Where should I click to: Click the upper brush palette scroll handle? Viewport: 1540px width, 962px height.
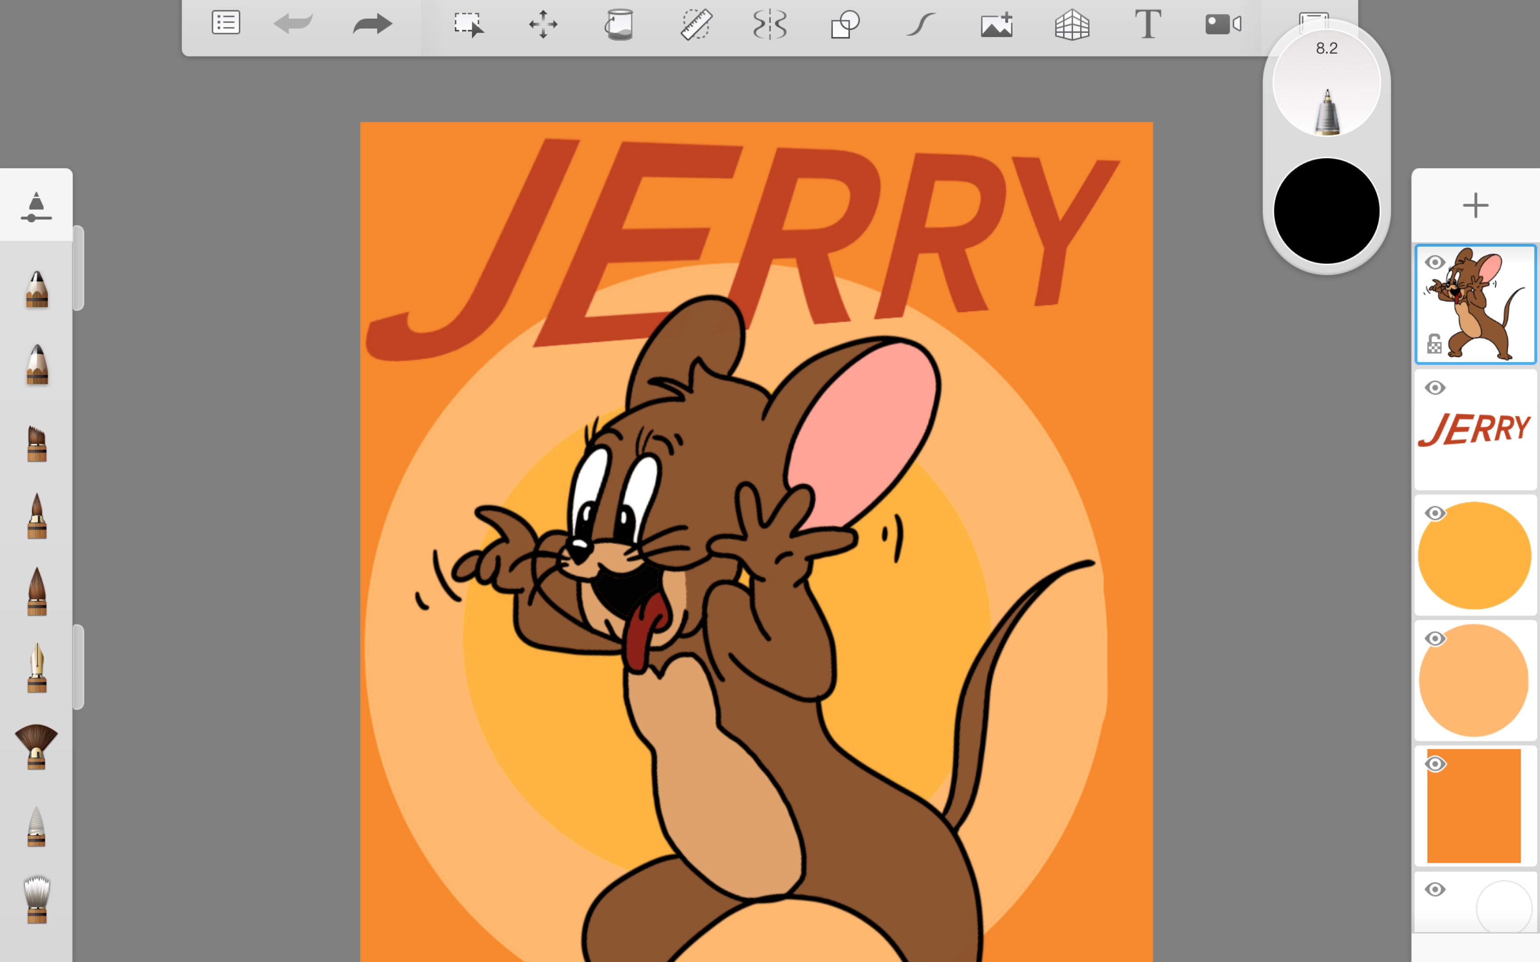[78, 268]
